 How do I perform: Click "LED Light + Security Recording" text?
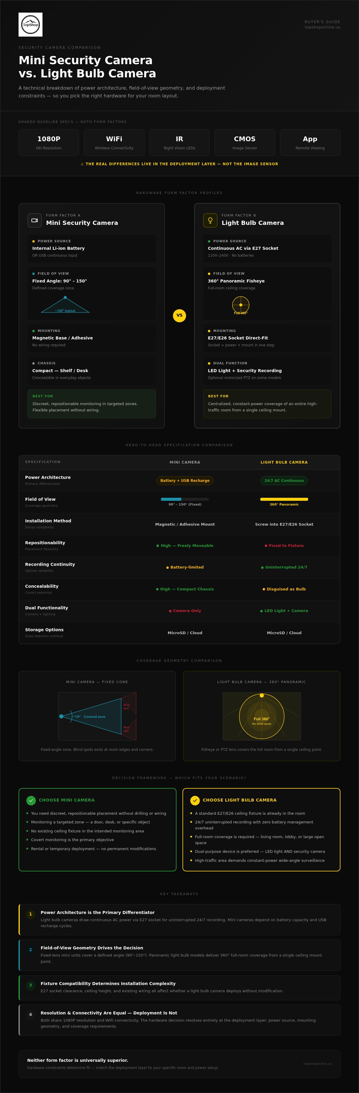pyautogui.click(x=245, y=371)
